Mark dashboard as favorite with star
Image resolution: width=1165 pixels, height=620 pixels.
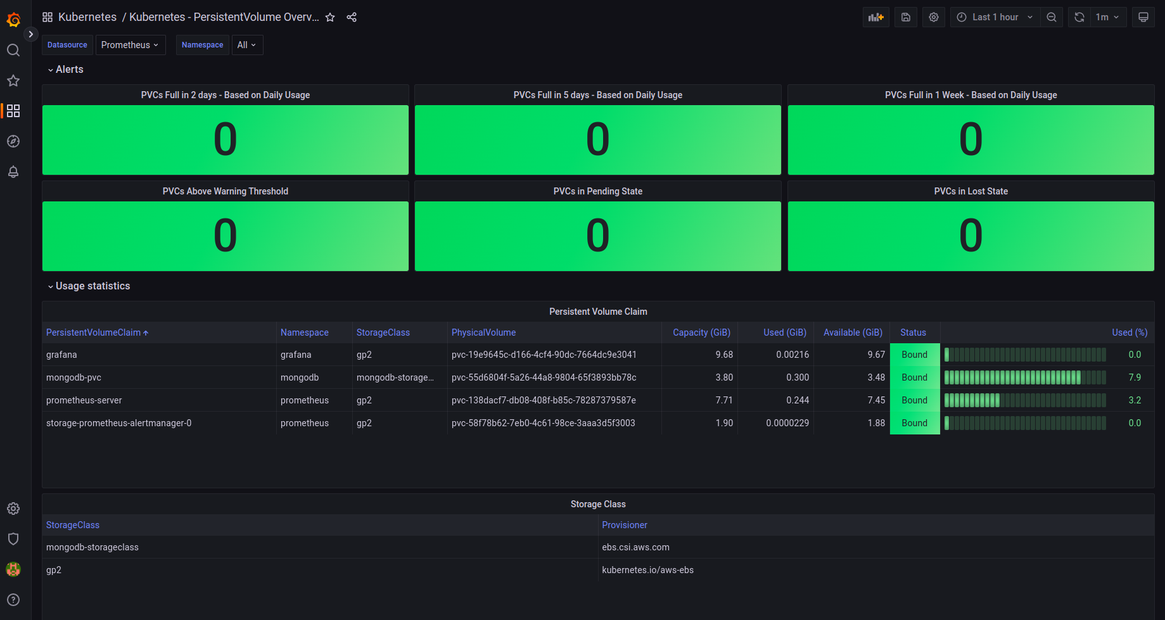click(x=330, y=17)
